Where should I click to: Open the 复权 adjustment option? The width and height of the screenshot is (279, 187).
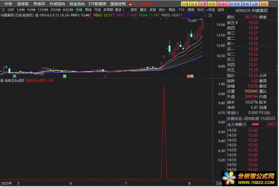tap(134, 10)
